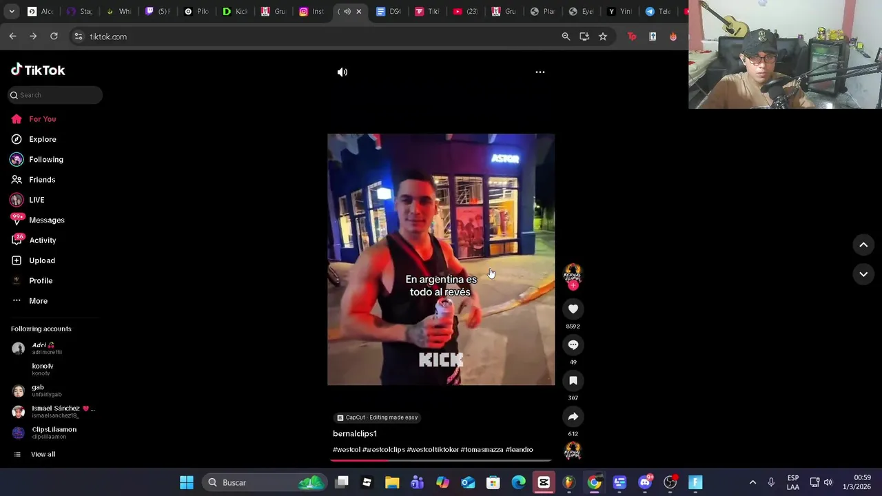Click the #leandro hashtag
The image size is (882, 496).
[x=520, y=450]
